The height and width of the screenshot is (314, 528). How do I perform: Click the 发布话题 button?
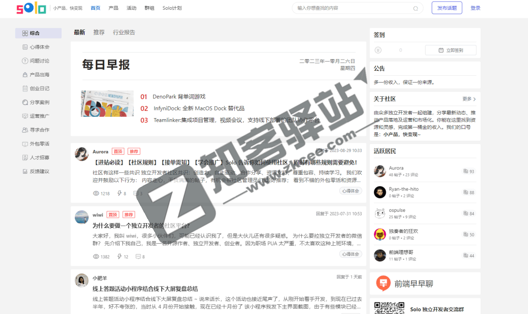[446, 8]
